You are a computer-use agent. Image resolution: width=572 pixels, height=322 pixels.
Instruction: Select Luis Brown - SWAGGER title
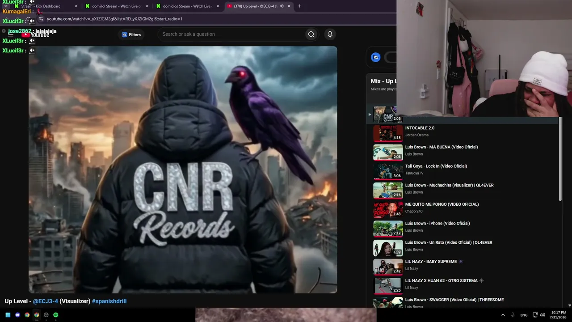coord(454,300)
